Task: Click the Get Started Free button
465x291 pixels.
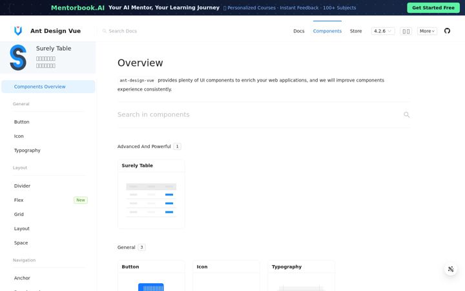Action: 433,8
